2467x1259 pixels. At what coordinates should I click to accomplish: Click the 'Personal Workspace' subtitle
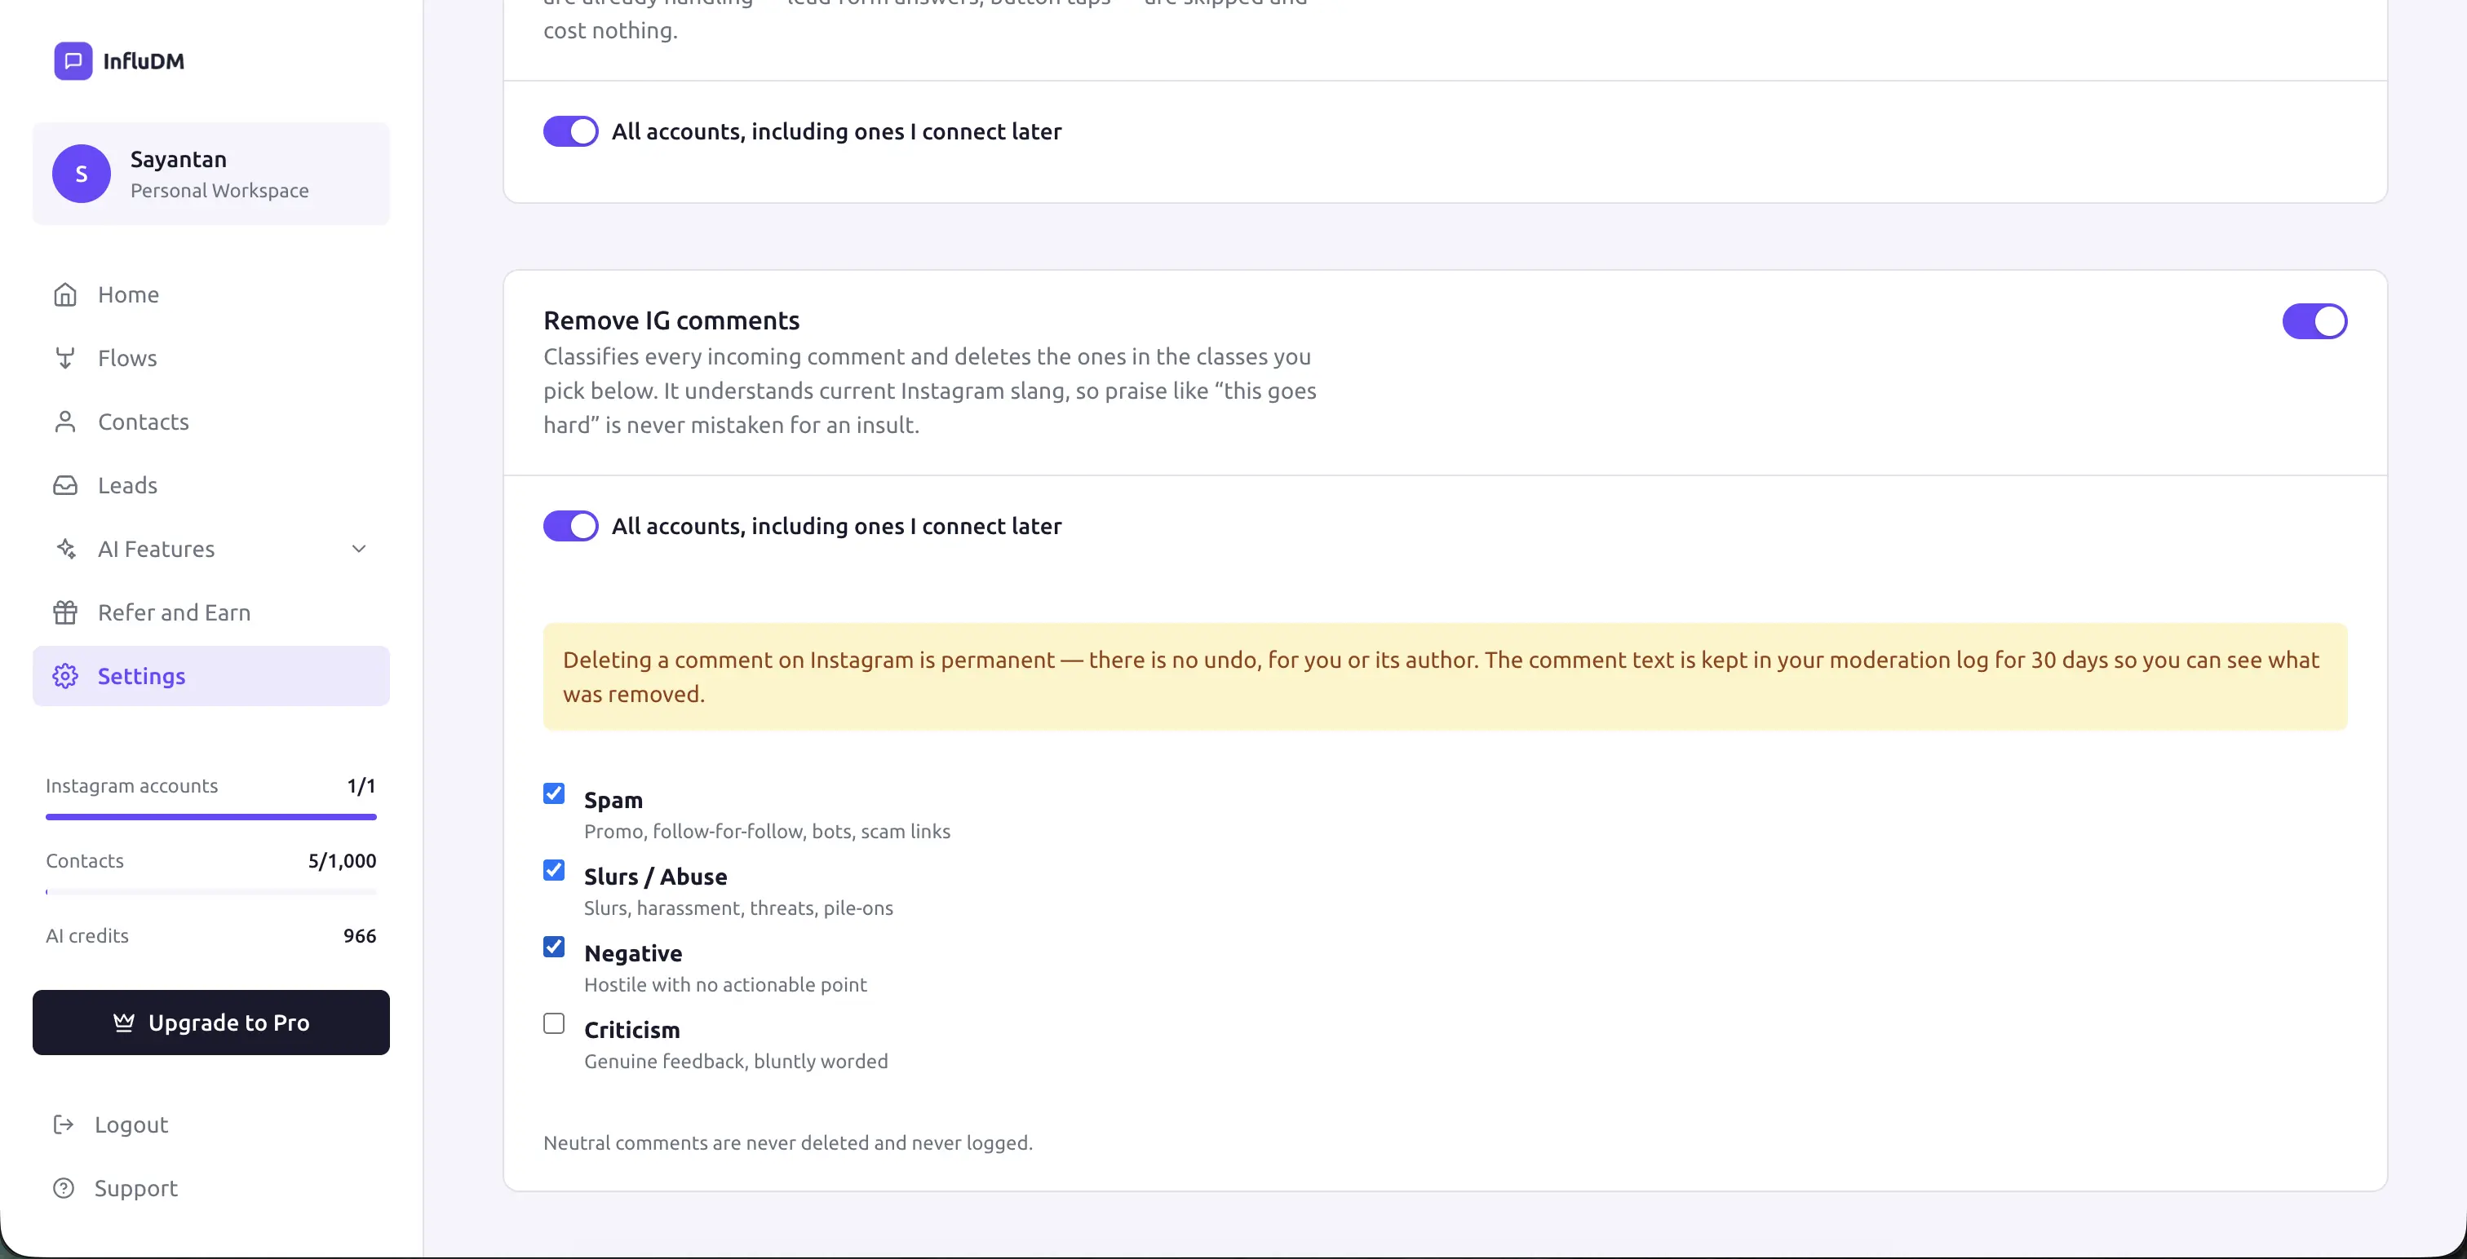[219, 191]
